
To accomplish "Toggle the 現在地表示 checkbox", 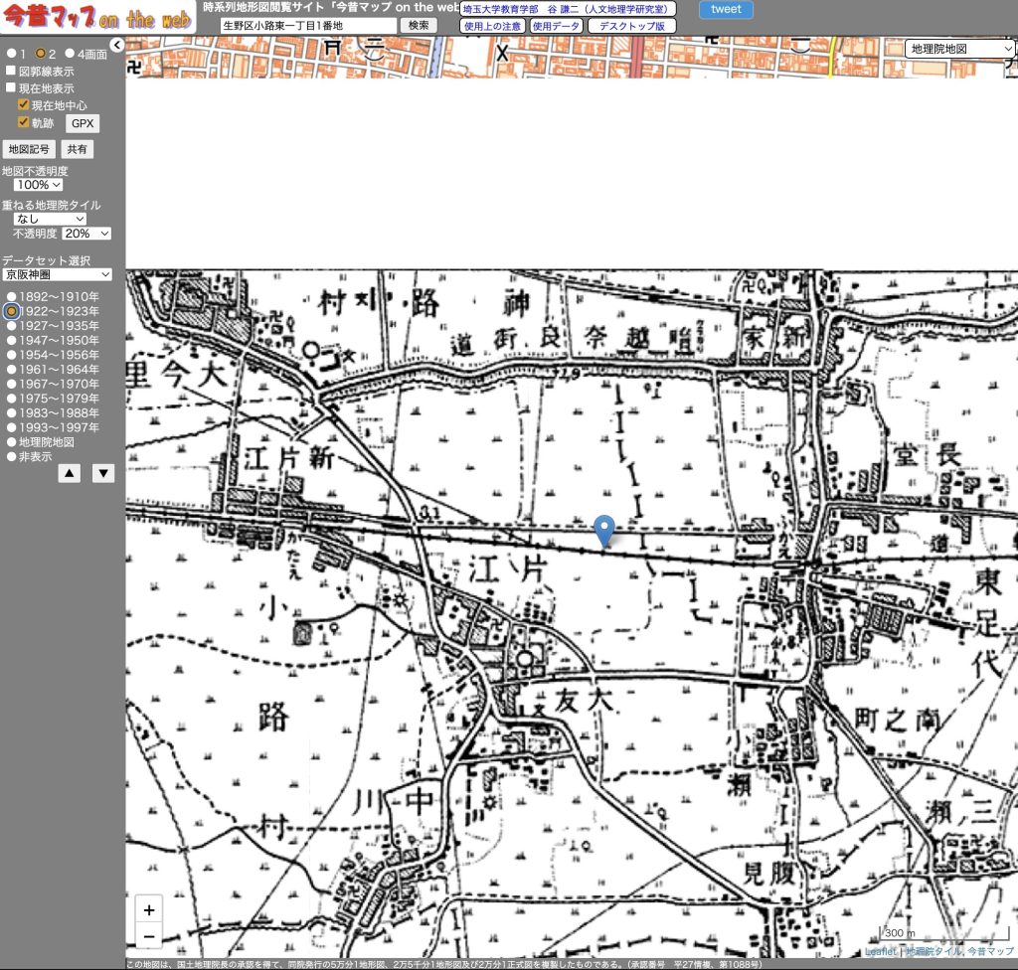I will point(11,88).
